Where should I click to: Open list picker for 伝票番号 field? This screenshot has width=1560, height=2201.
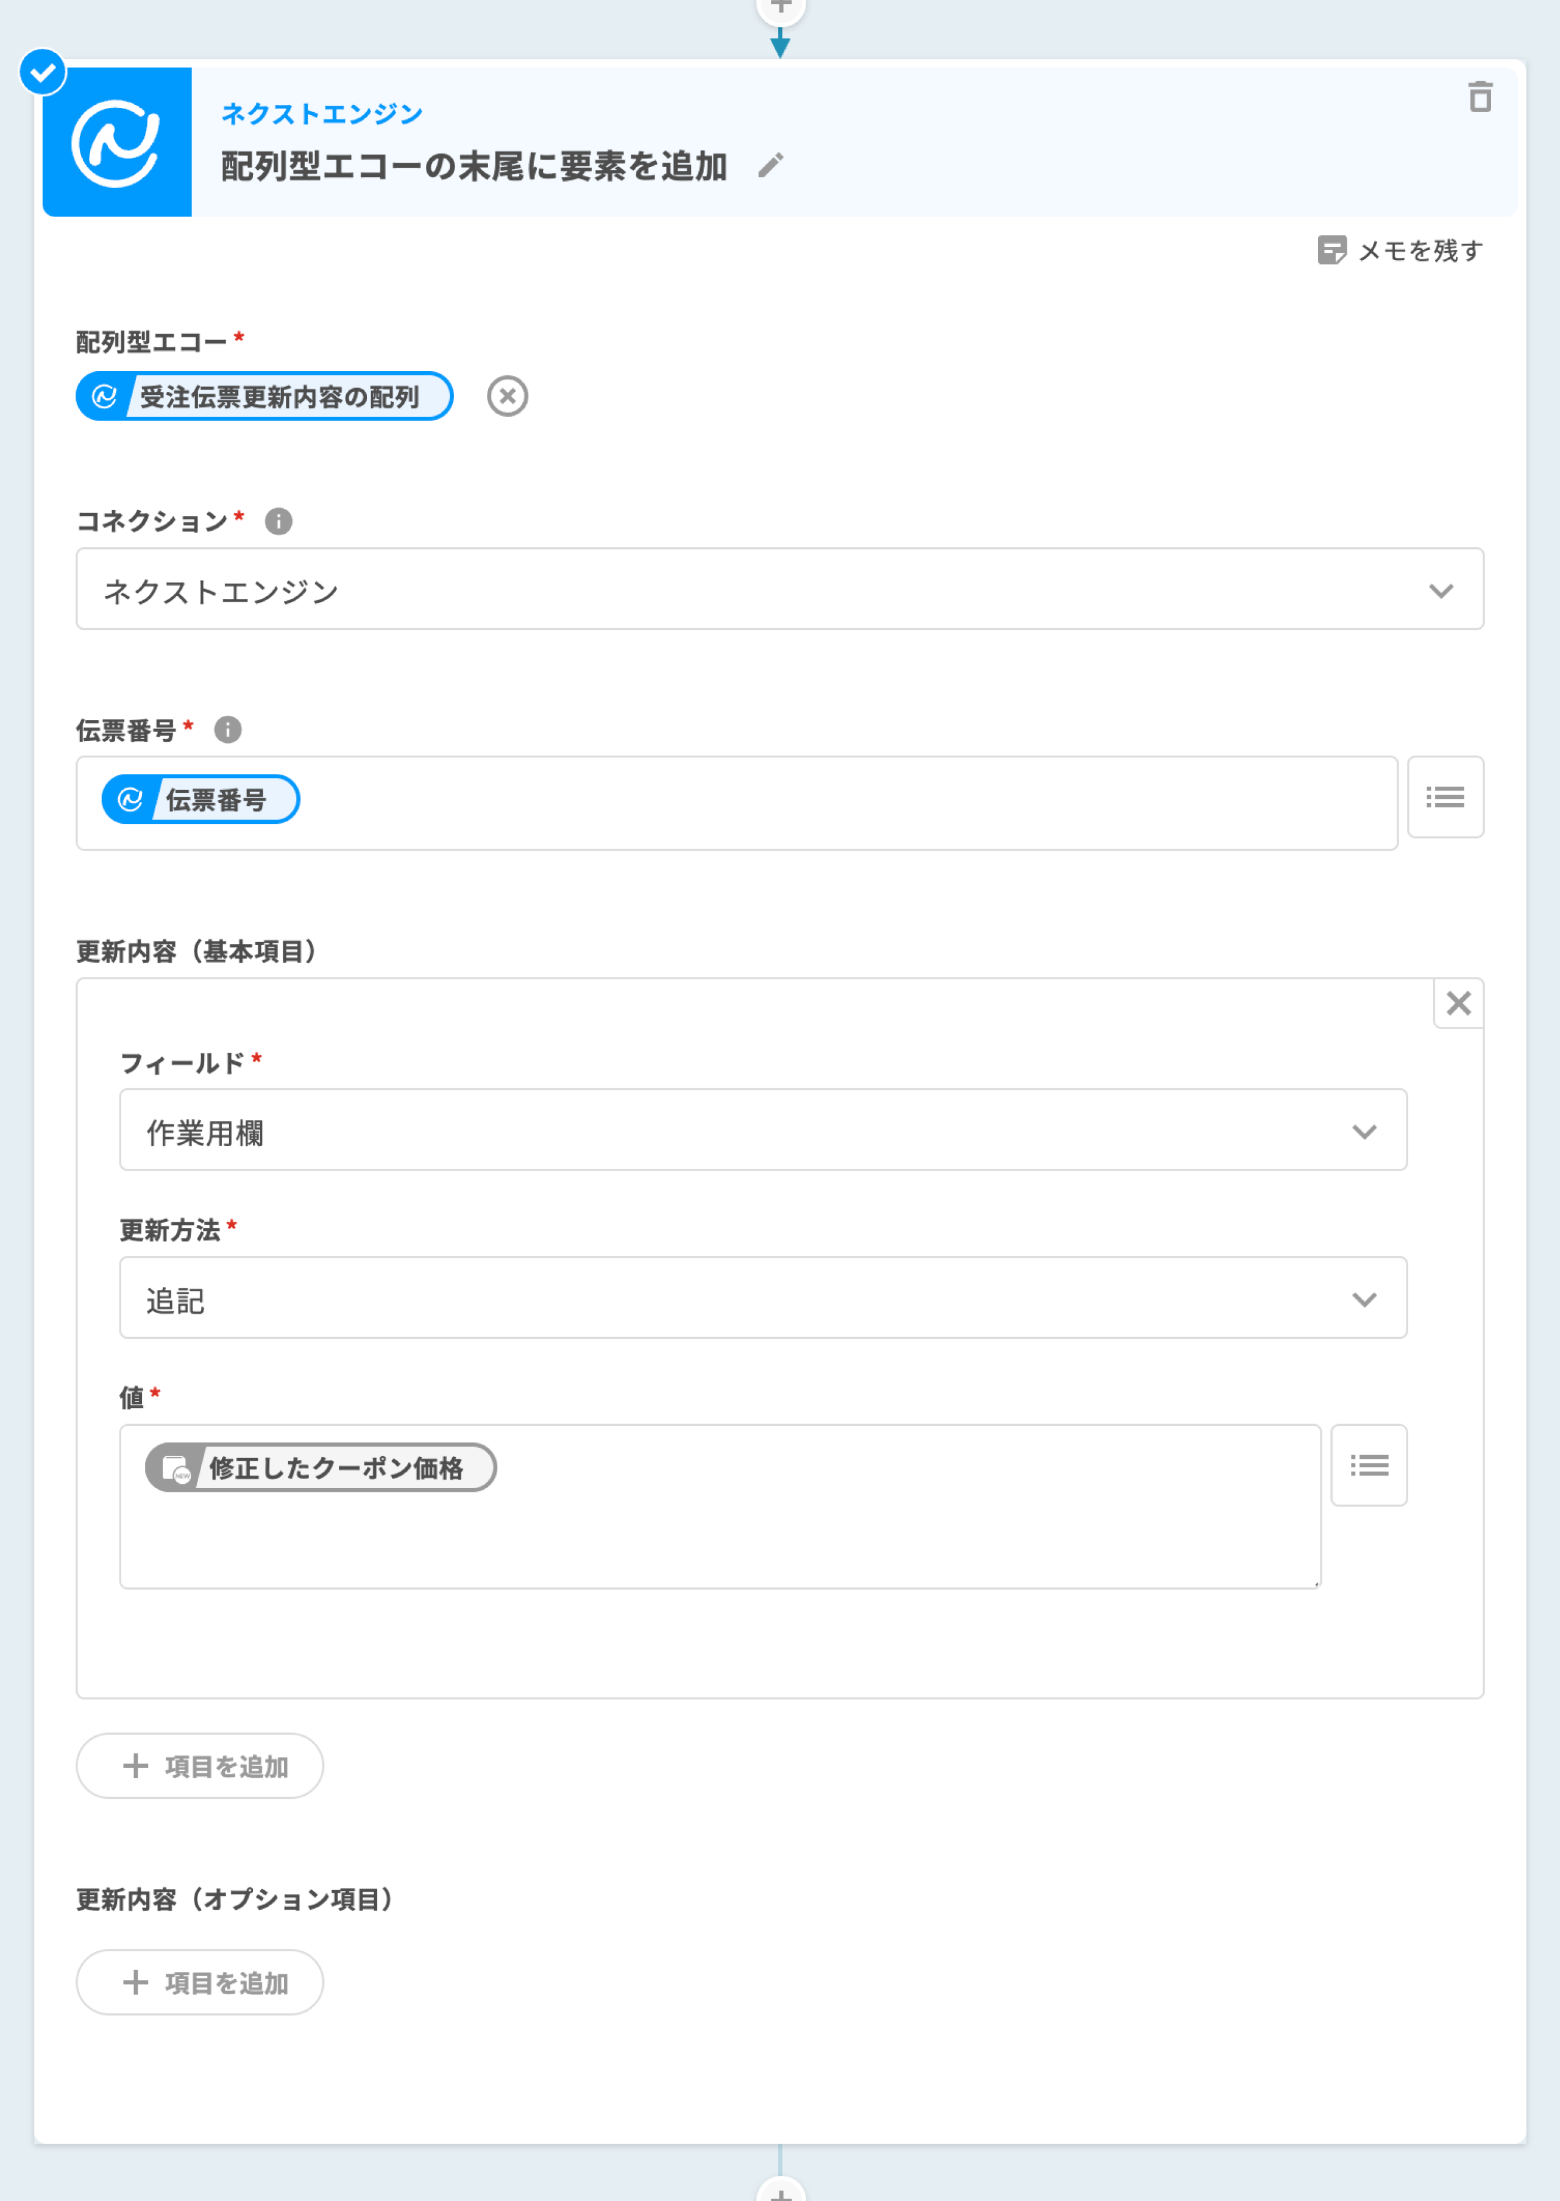1445,796
